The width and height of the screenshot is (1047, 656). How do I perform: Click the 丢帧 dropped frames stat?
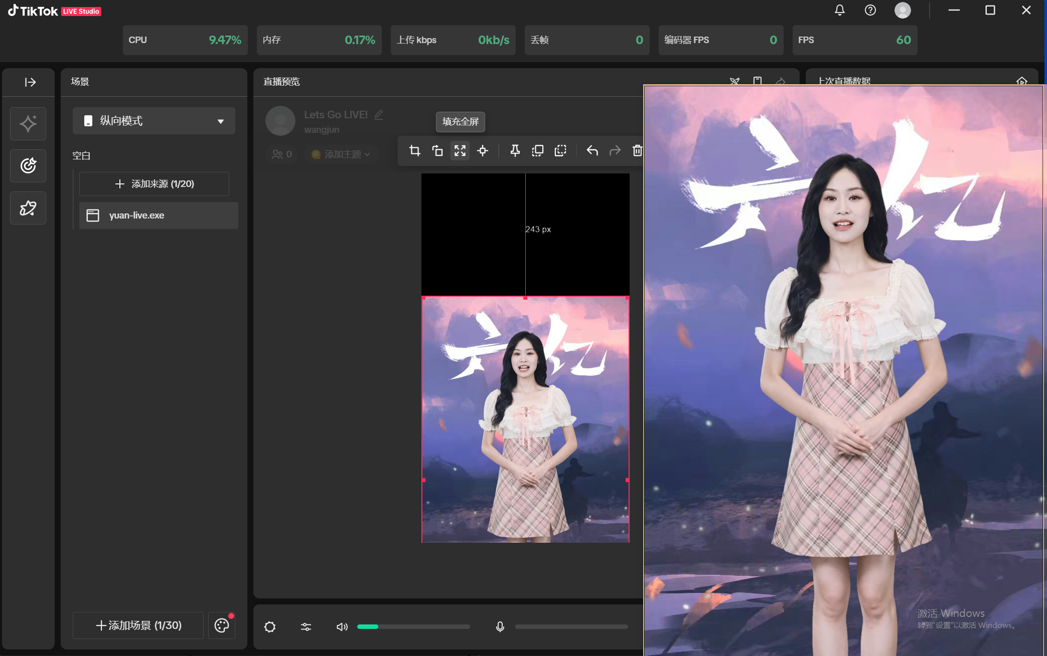(x=587, y=40)
